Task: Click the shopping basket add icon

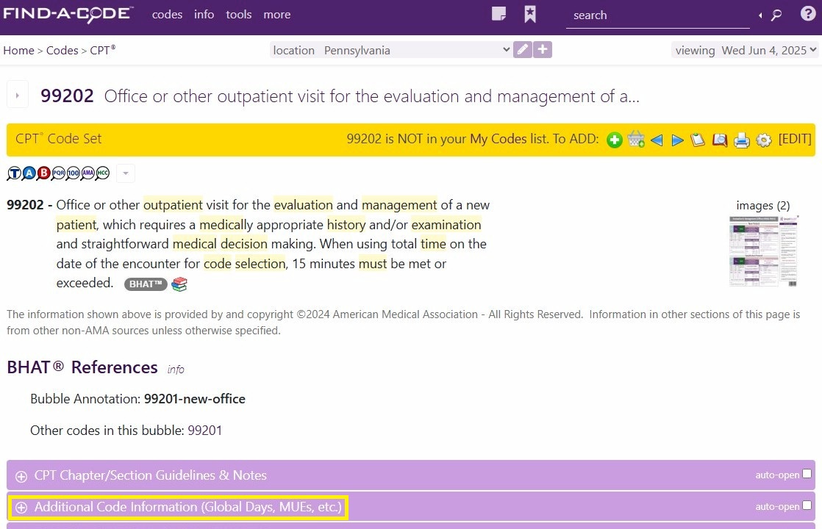Action: (636, 140)
